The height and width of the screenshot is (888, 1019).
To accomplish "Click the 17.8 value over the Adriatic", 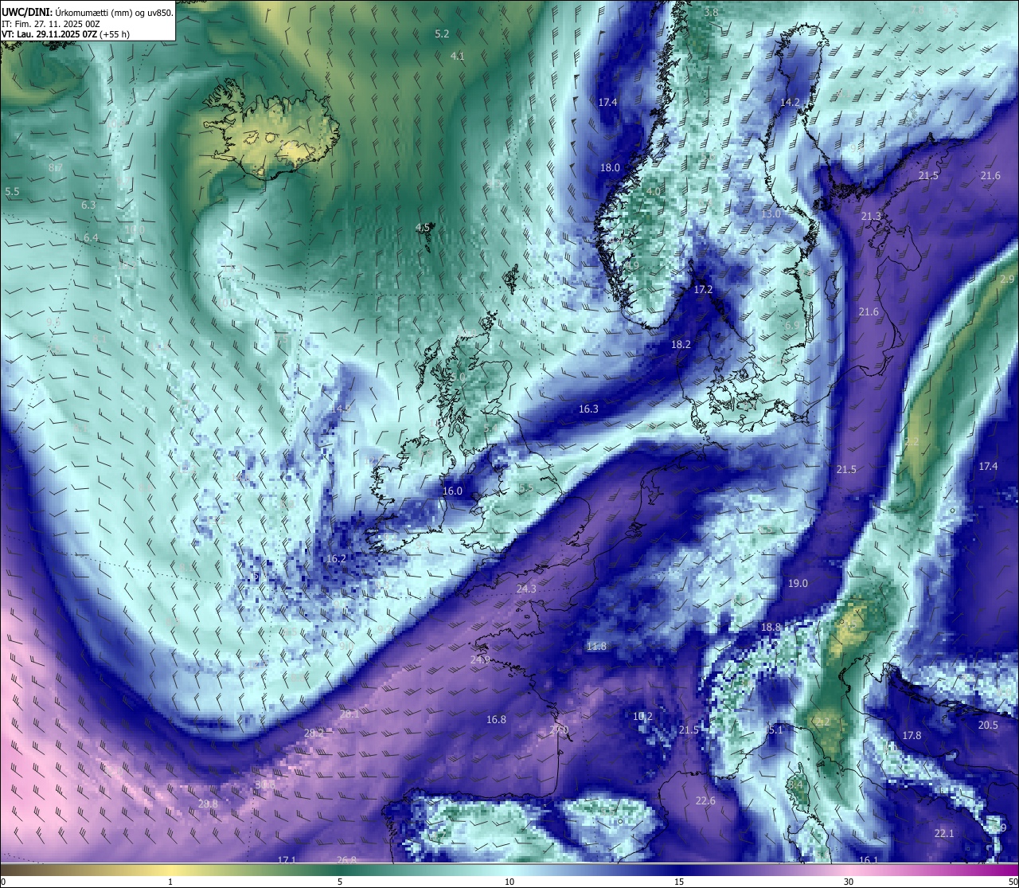I will 912,735.
